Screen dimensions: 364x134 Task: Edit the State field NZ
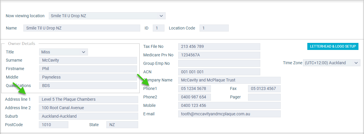click(x=122, y=125)
